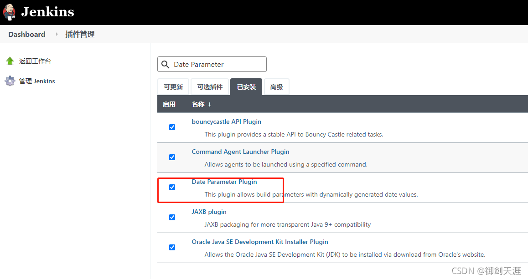Click the plugin search field containing Date Parameter
Screen dimensions: 528x279
click(212, 64)
